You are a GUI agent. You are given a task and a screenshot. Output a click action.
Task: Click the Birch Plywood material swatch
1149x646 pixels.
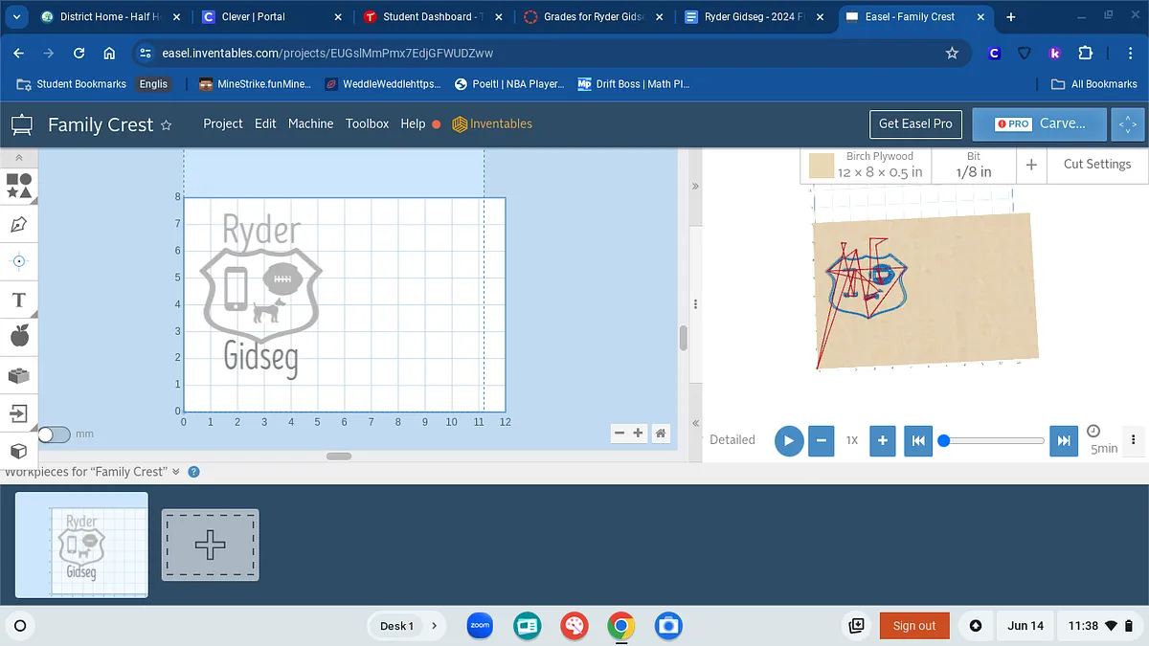[x=822, y=166]
